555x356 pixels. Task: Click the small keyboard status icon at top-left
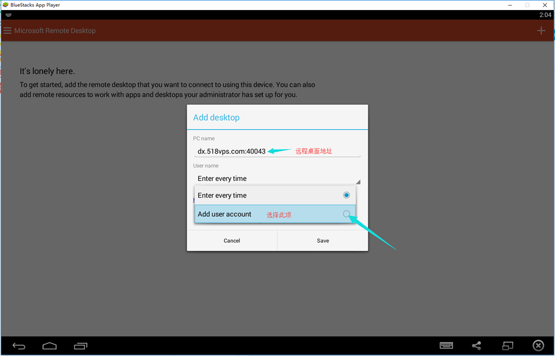pyautogui.click(x=8, y=15)
